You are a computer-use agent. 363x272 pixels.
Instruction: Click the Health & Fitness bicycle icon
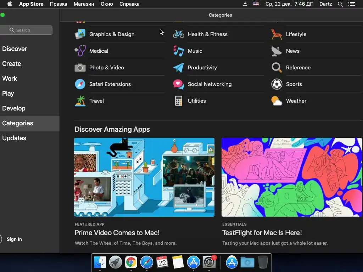(179, 34)
